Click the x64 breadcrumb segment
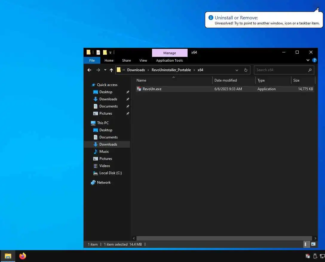325x262 pixels. (x=200, y=70)
